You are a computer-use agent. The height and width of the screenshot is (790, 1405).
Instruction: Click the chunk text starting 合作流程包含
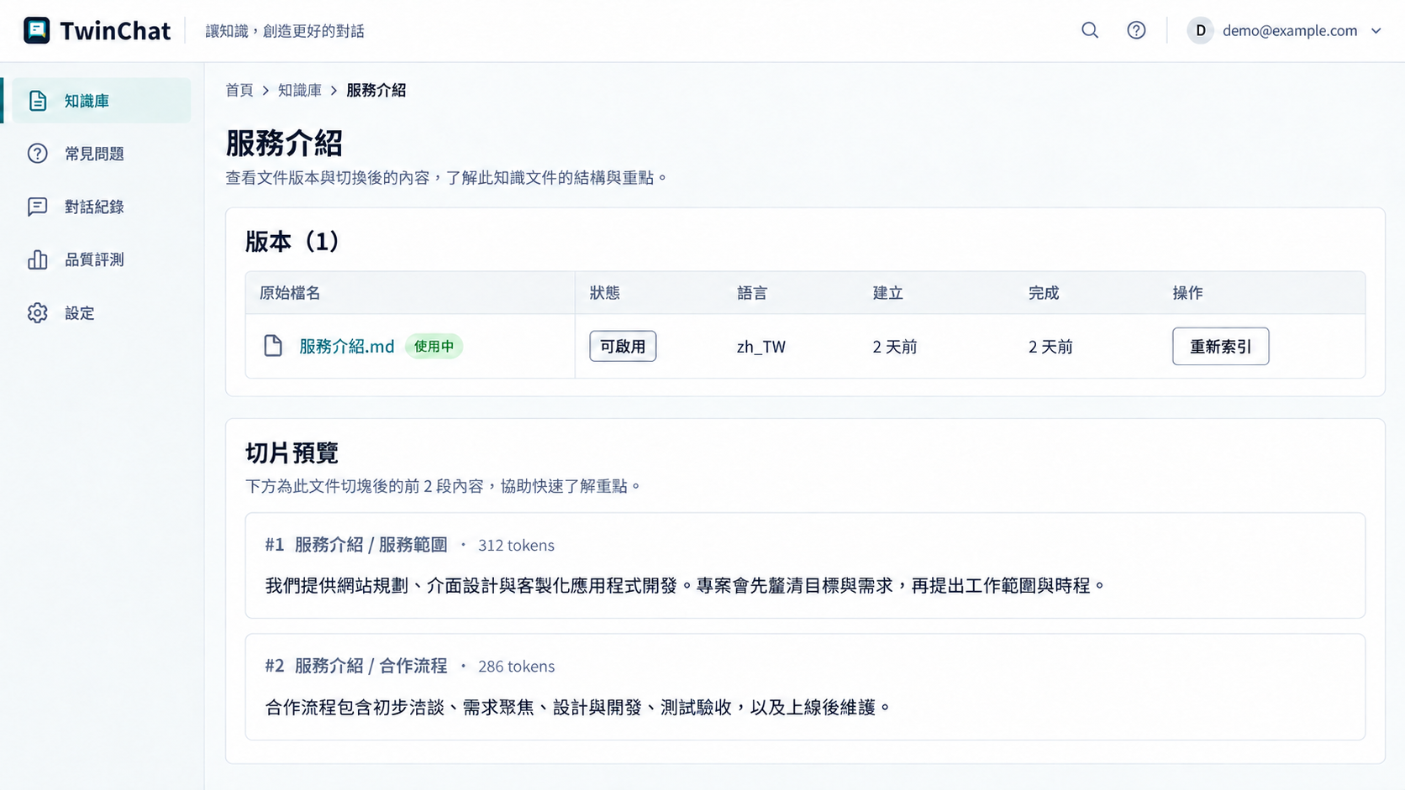[579, 708]
